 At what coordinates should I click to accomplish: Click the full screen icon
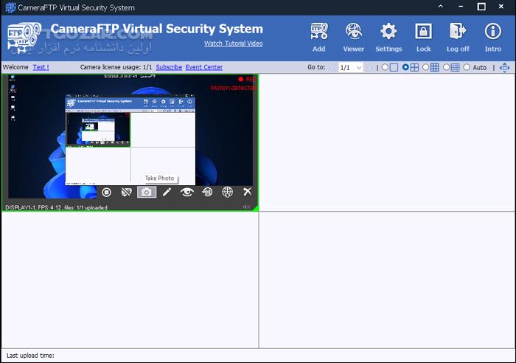pyautogui.click(x=504, y=68)
